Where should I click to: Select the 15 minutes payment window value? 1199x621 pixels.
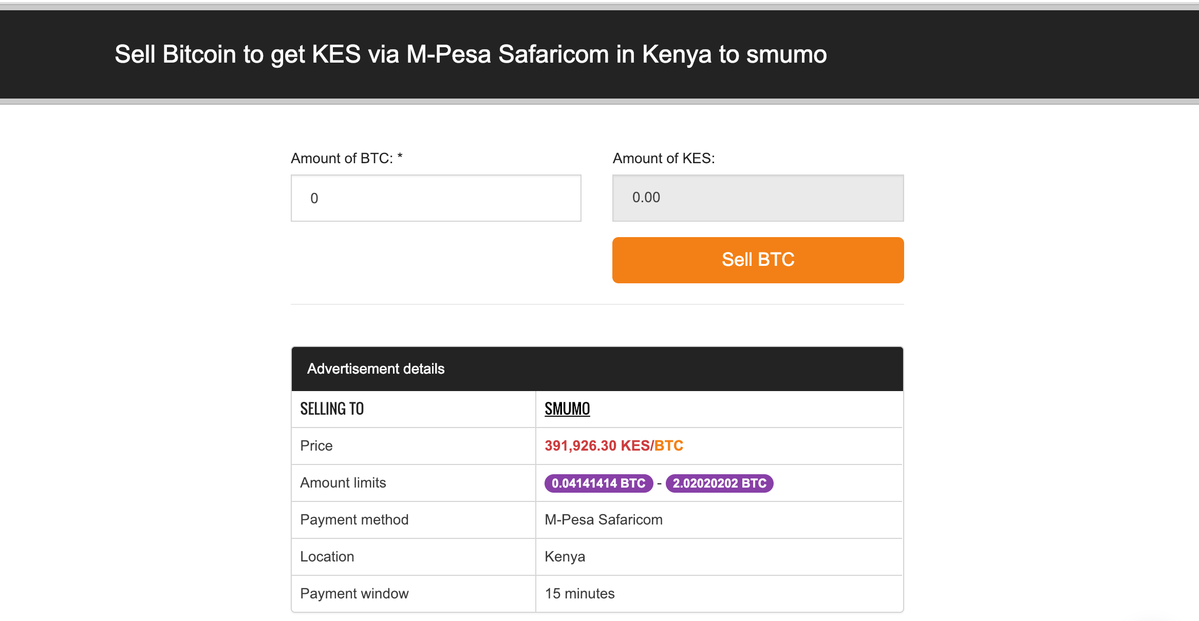pyautogui.click(x=579, y=593)
